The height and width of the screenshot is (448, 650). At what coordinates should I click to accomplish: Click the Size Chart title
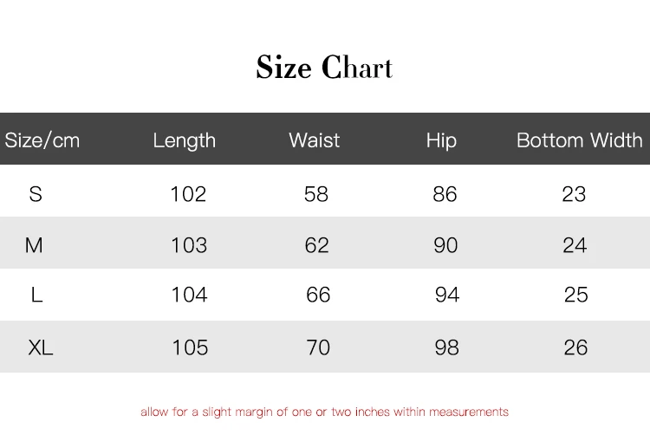click(324, 68)
